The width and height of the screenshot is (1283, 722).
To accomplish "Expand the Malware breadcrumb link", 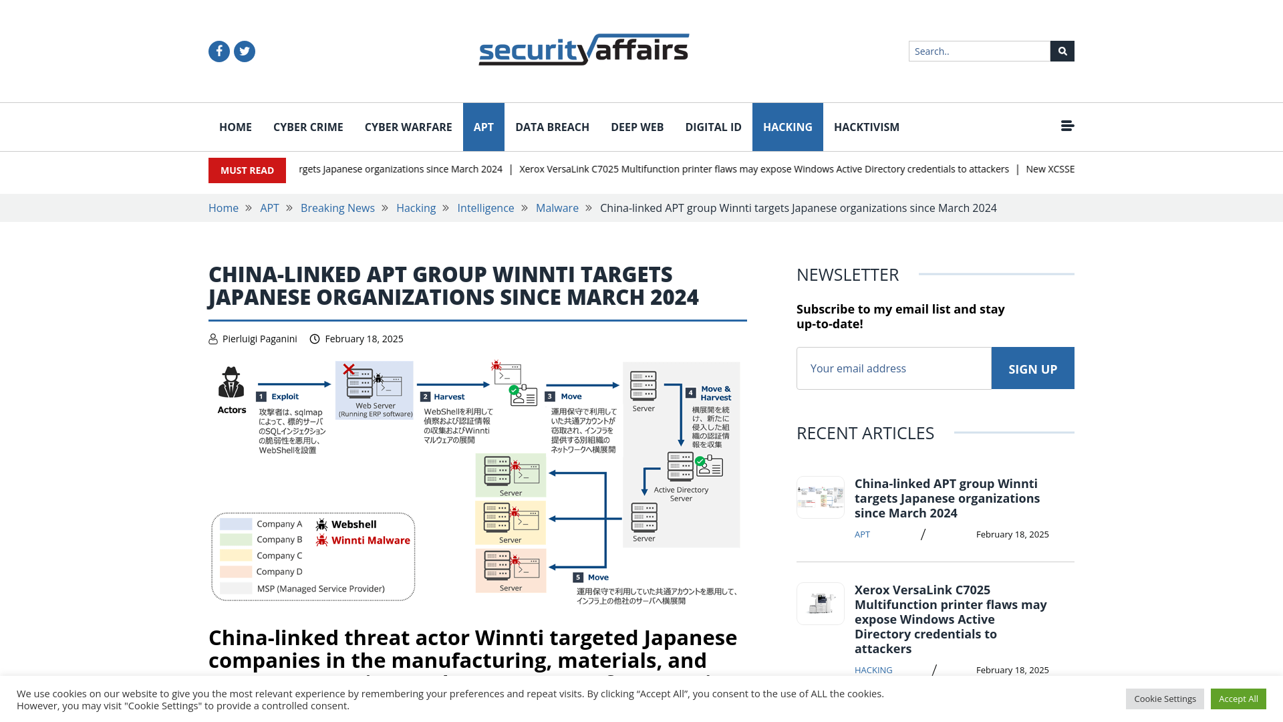I will 557,207.
